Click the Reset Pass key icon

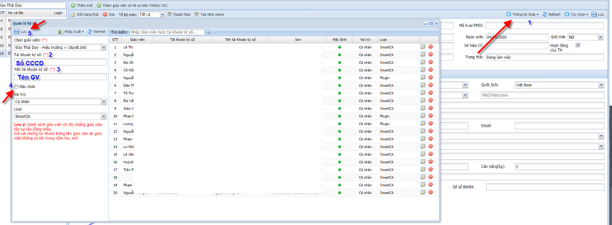click(170, 14)
